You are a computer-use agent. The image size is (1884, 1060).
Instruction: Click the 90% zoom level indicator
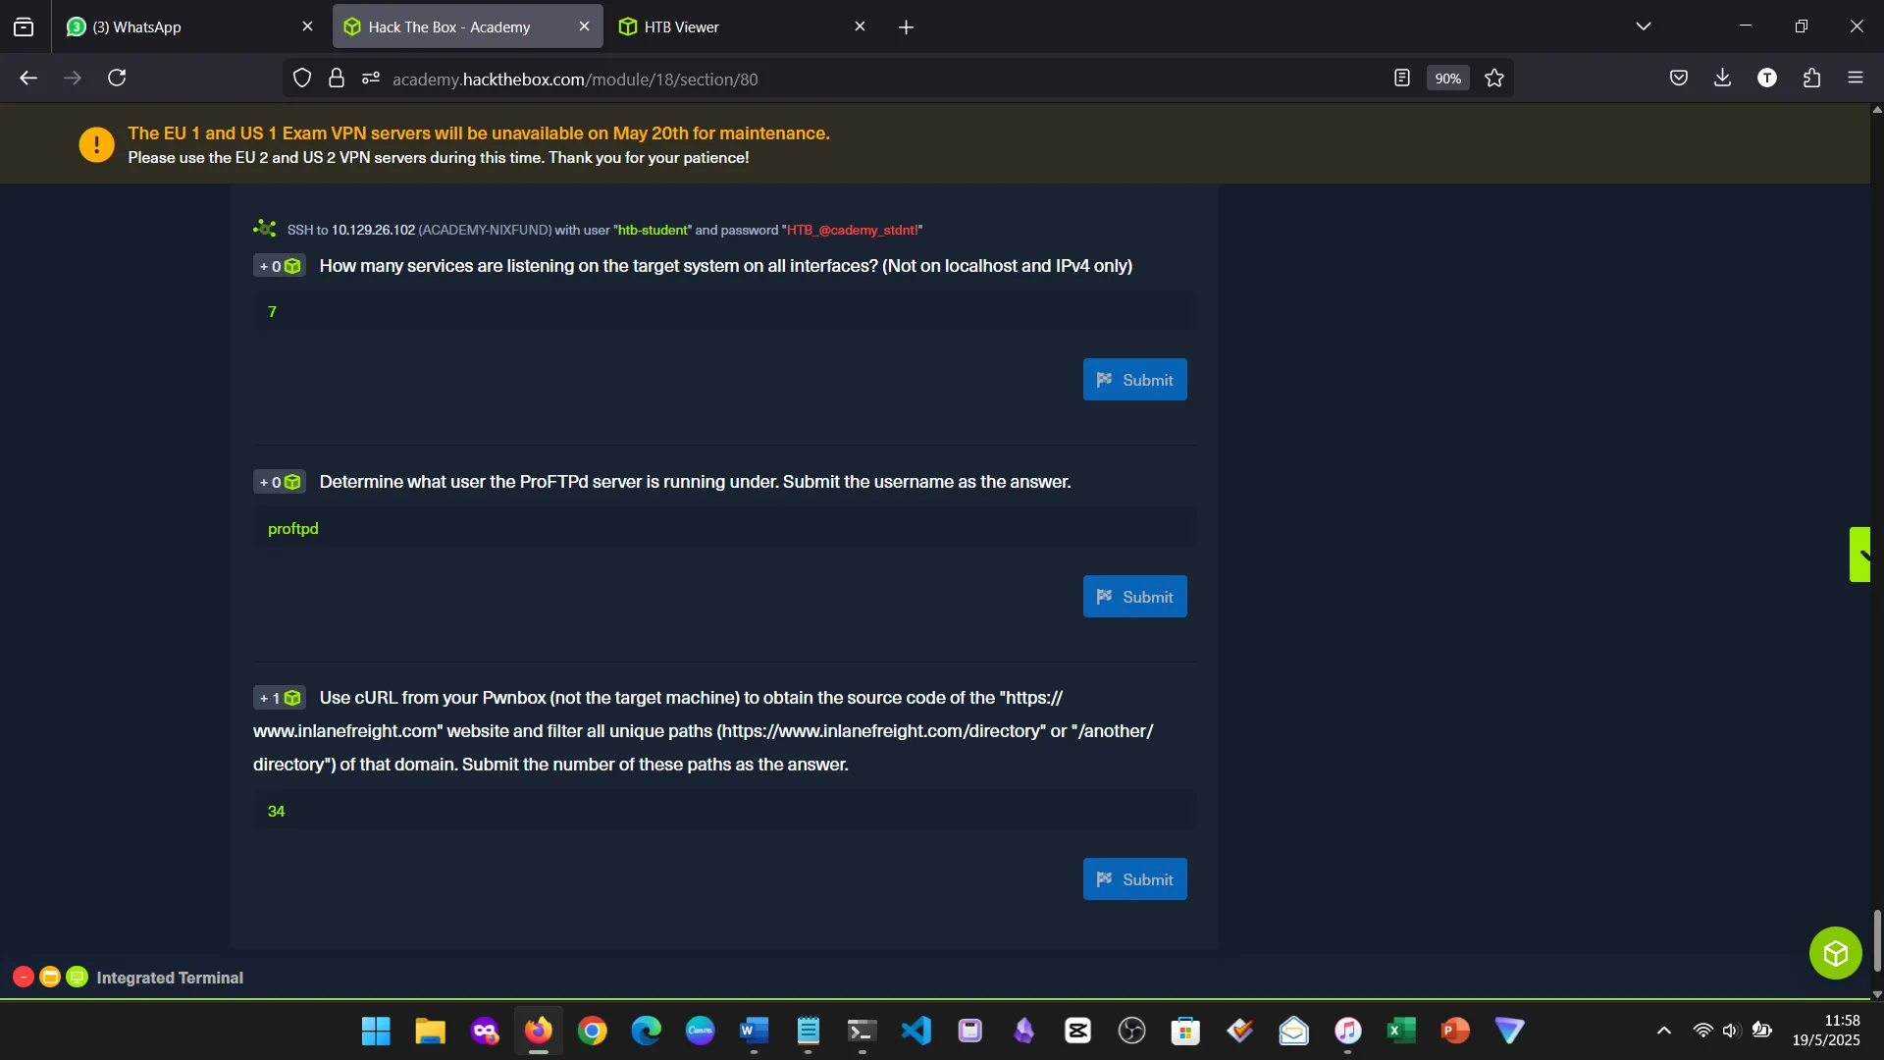(1447, 79)
